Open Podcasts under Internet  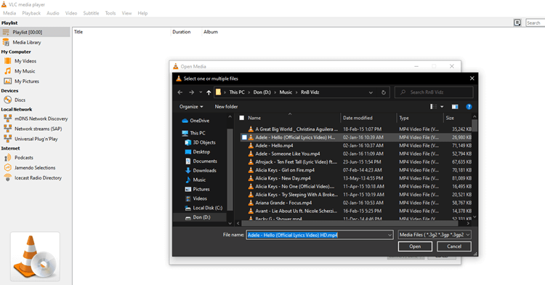pos(24,158)
